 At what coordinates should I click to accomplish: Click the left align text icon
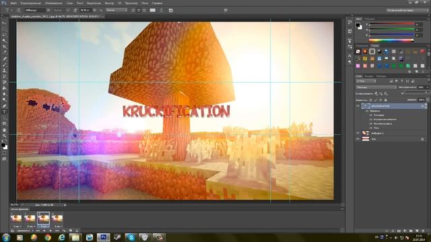tap(133, 10)
